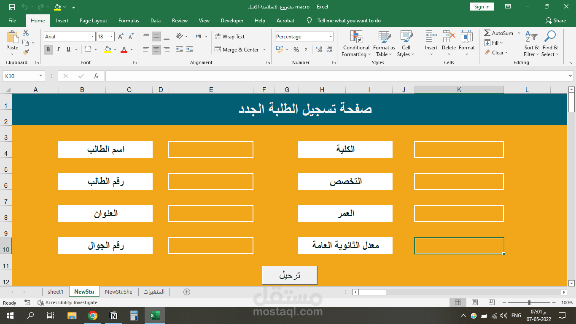Click the Format Painter brush icon
The width and height of the screenshot is (576, 324).
[26, 52]
